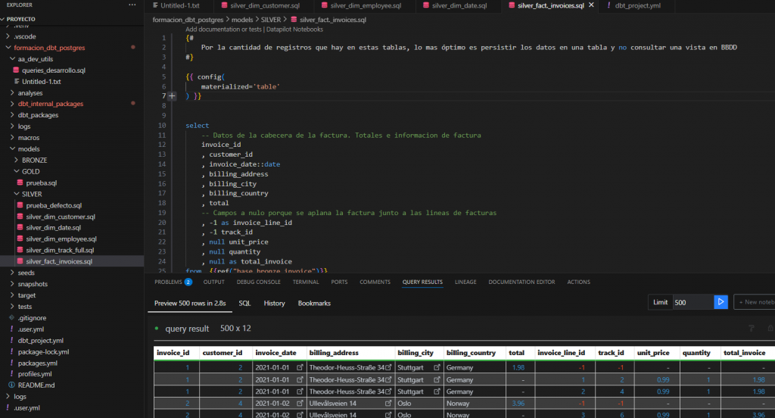Screen dimensions: 775x418
Task: Click the New notebook button
Action: [755, 302]
